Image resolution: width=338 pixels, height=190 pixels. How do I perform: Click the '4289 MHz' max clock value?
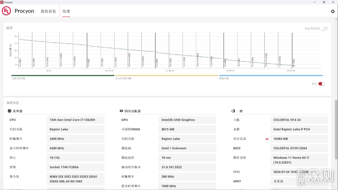tap(76, 148)
